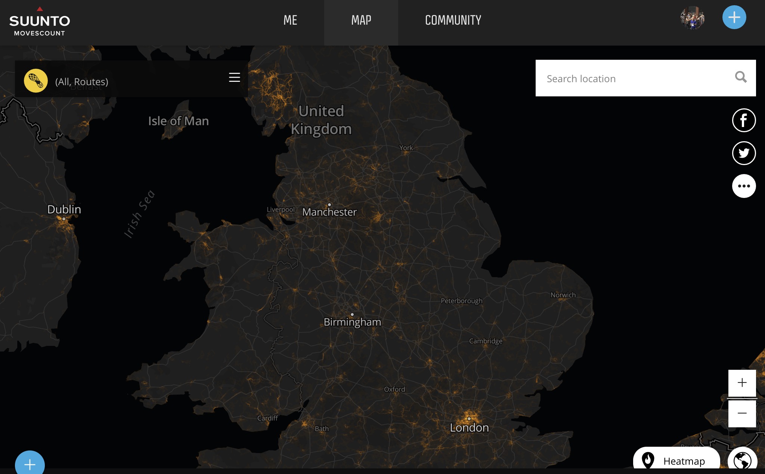
Task: Click the Suunto Movescount logo
Action: point(40,22)
